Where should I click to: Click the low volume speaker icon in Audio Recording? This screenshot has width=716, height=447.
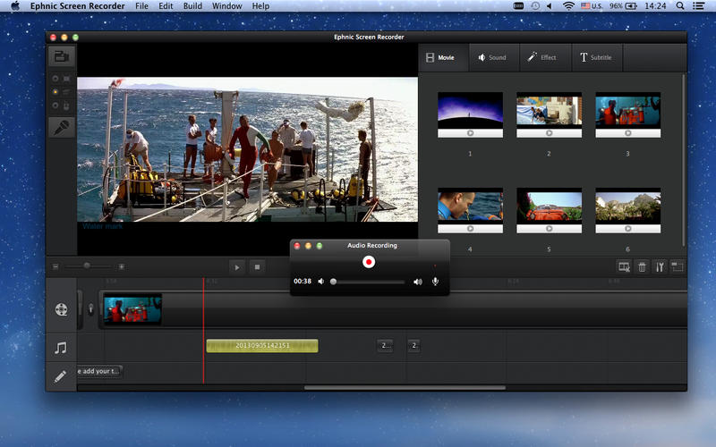point(321,282)
